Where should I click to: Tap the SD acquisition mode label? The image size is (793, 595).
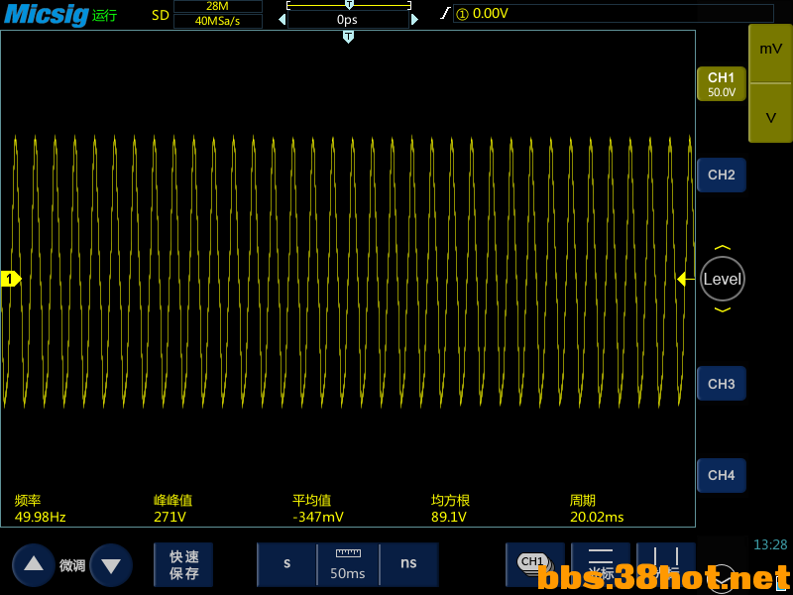[x=161, y=15]
